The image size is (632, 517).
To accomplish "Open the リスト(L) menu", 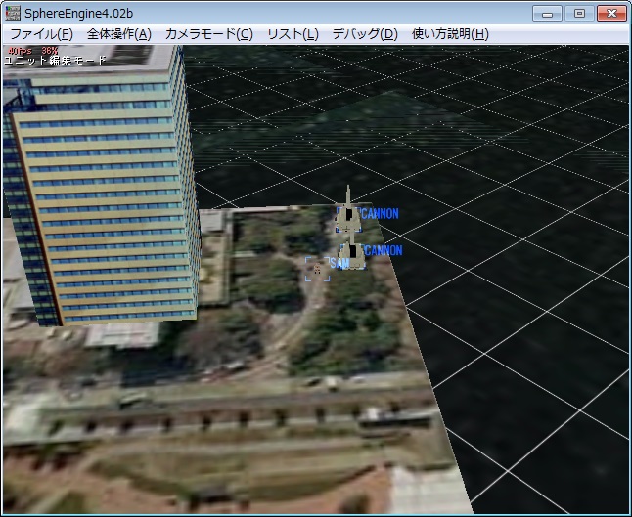I will coord(293,34).
